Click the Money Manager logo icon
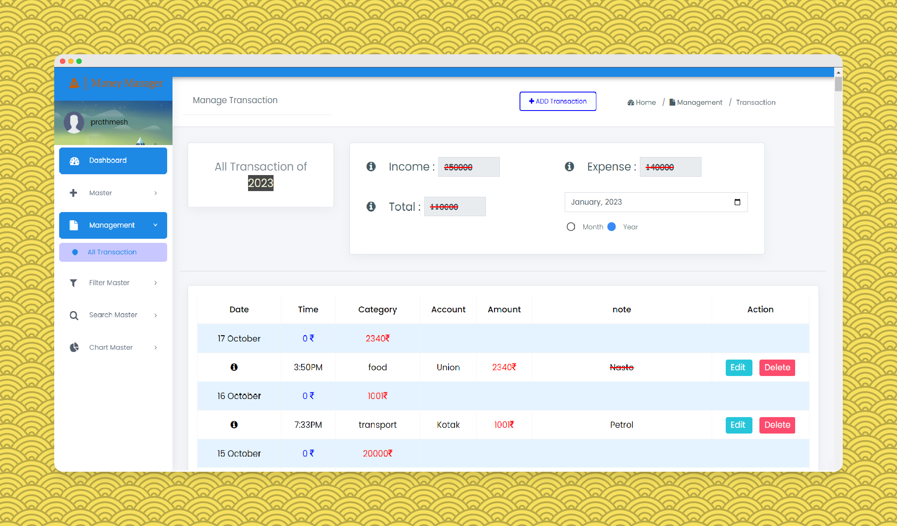Image resolution: width=897 pixels, height=526 pixels. point(74,83)
